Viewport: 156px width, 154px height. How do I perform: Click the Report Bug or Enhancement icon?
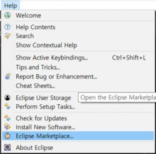point(7,77)
